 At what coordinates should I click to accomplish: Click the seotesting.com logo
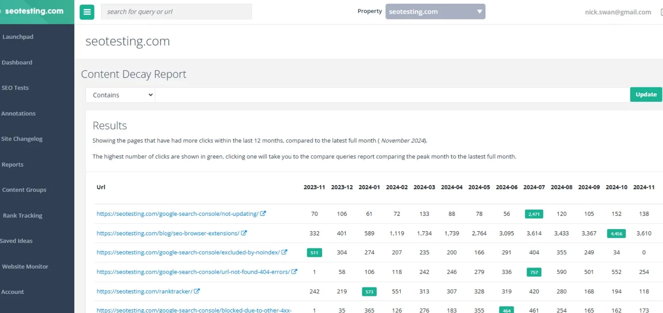(x=34, y=11)
